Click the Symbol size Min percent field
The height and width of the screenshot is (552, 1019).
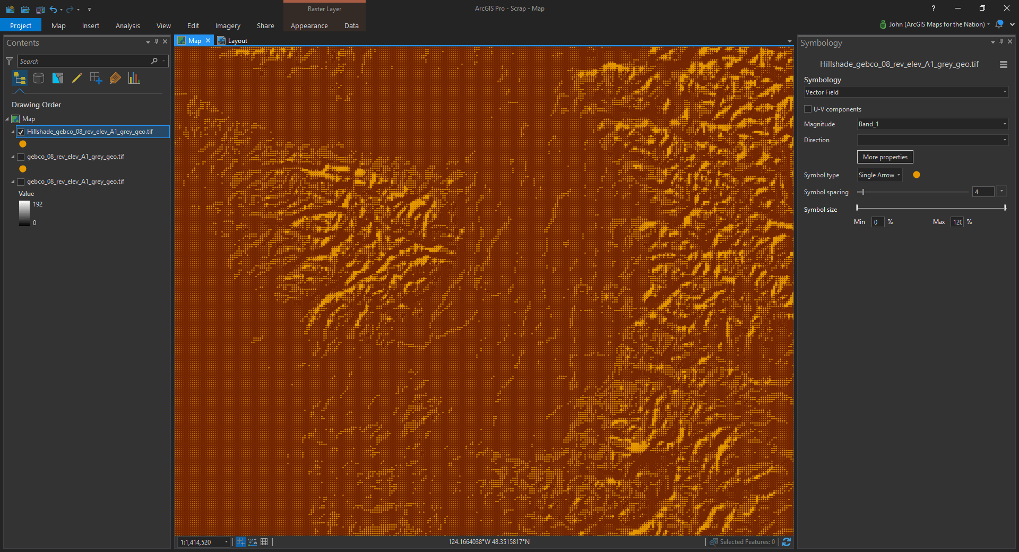(878, 222)
